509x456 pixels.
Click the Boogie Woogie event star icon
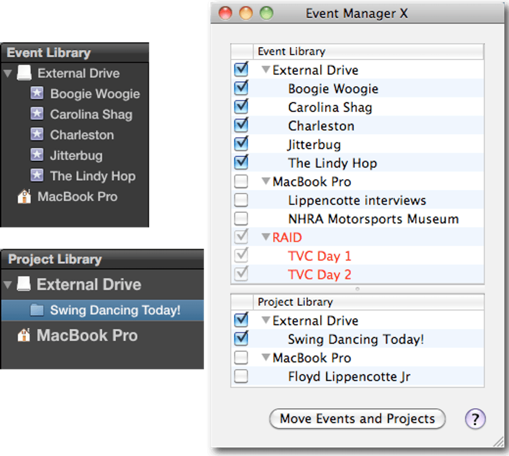coord(37,93)
